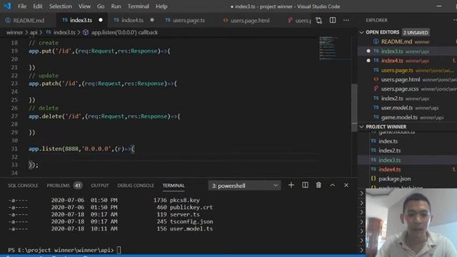Click the SCSS icon beside users.page.scss
Image resolution: width=457 pixels, height=257 pixels.
pyautogui.click(x=376, y=89)
